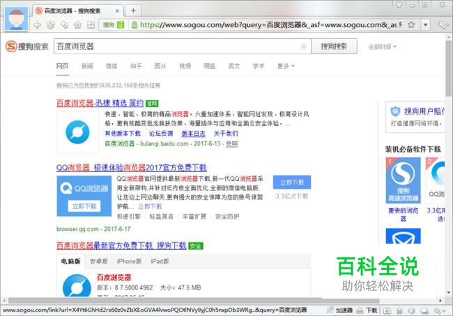Open the 更快的浏览器 link

pos(403,214)
